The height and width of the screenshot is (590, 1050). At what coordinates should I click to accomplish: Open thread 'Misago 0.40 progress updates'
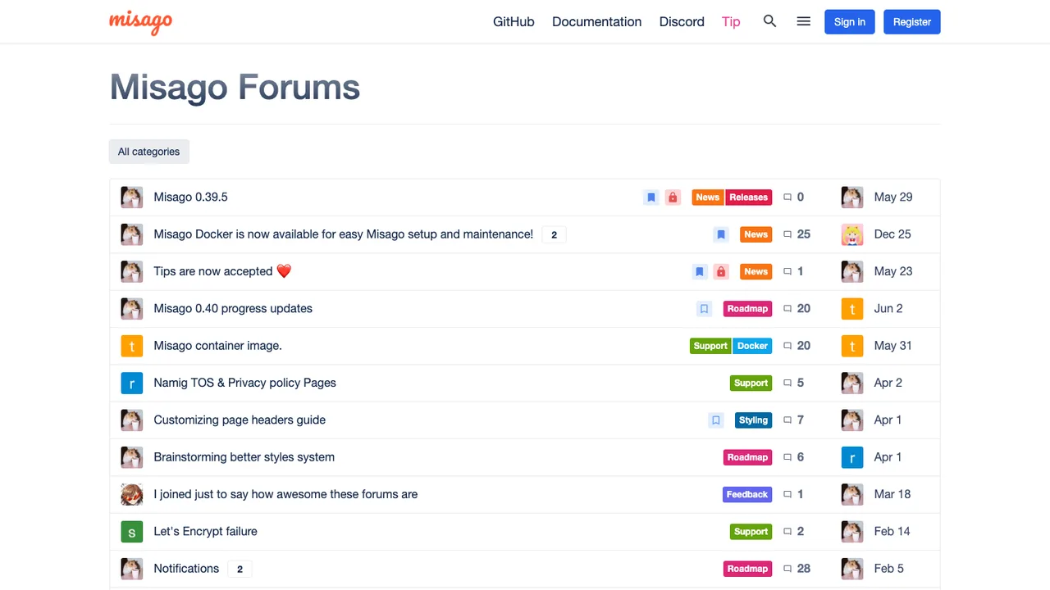[x=233, y=309]
